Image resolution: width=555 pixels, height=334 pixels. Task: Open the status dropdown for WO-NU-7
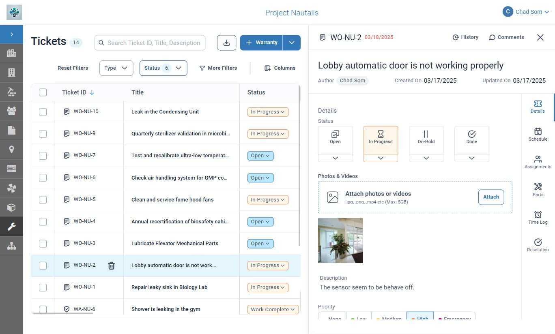260,155
